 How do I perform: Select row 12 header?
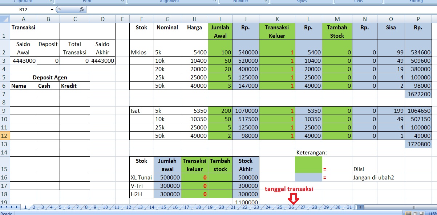click(x=5, y=136)
